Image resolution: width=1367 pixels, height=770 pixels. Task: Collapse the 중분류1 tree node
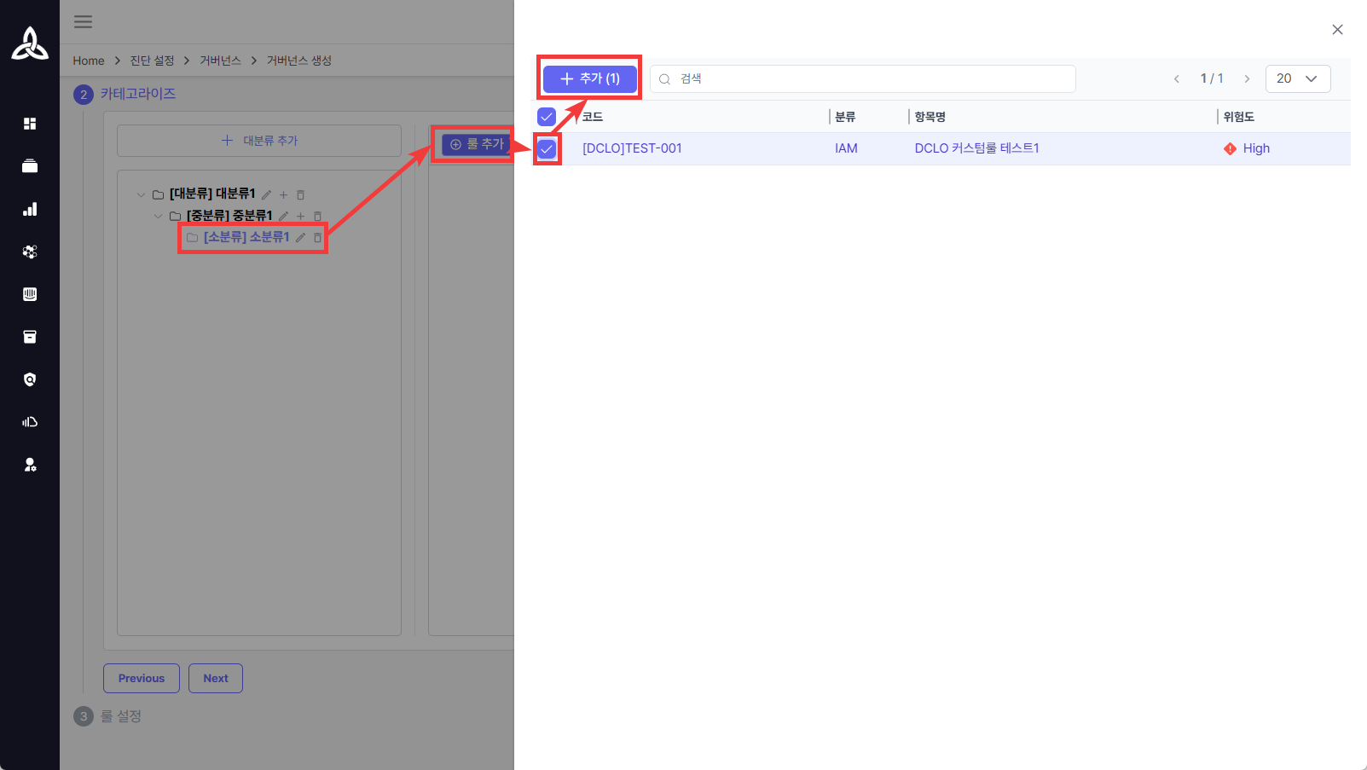point(158,217)
